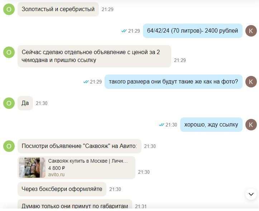The image size is (259, 211).
Task: Click the avito.ru domain link
Action: 56,174
